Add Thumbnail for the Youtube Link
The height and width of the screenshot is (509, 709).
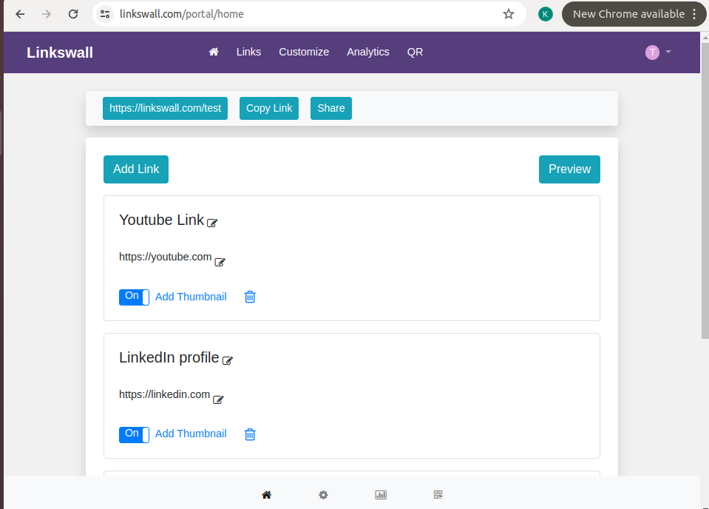(x=191, y=297)
